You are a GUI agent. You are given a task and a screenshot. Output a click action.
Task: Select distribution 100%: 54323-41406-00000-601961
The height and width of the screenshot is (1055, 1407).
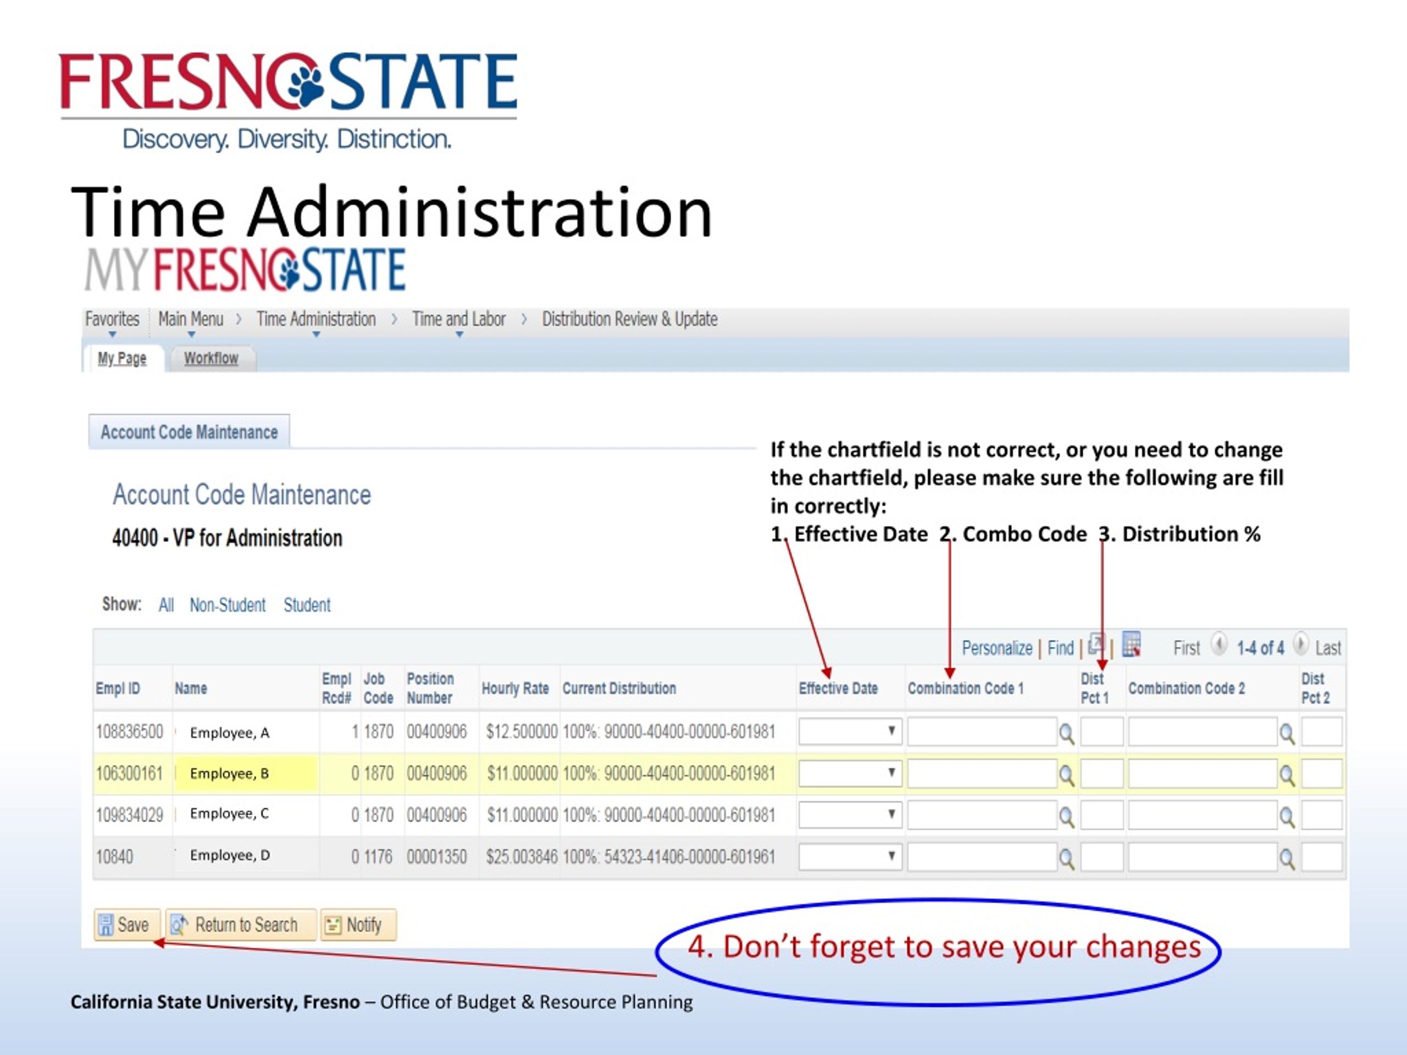click(x=669, y=857)
